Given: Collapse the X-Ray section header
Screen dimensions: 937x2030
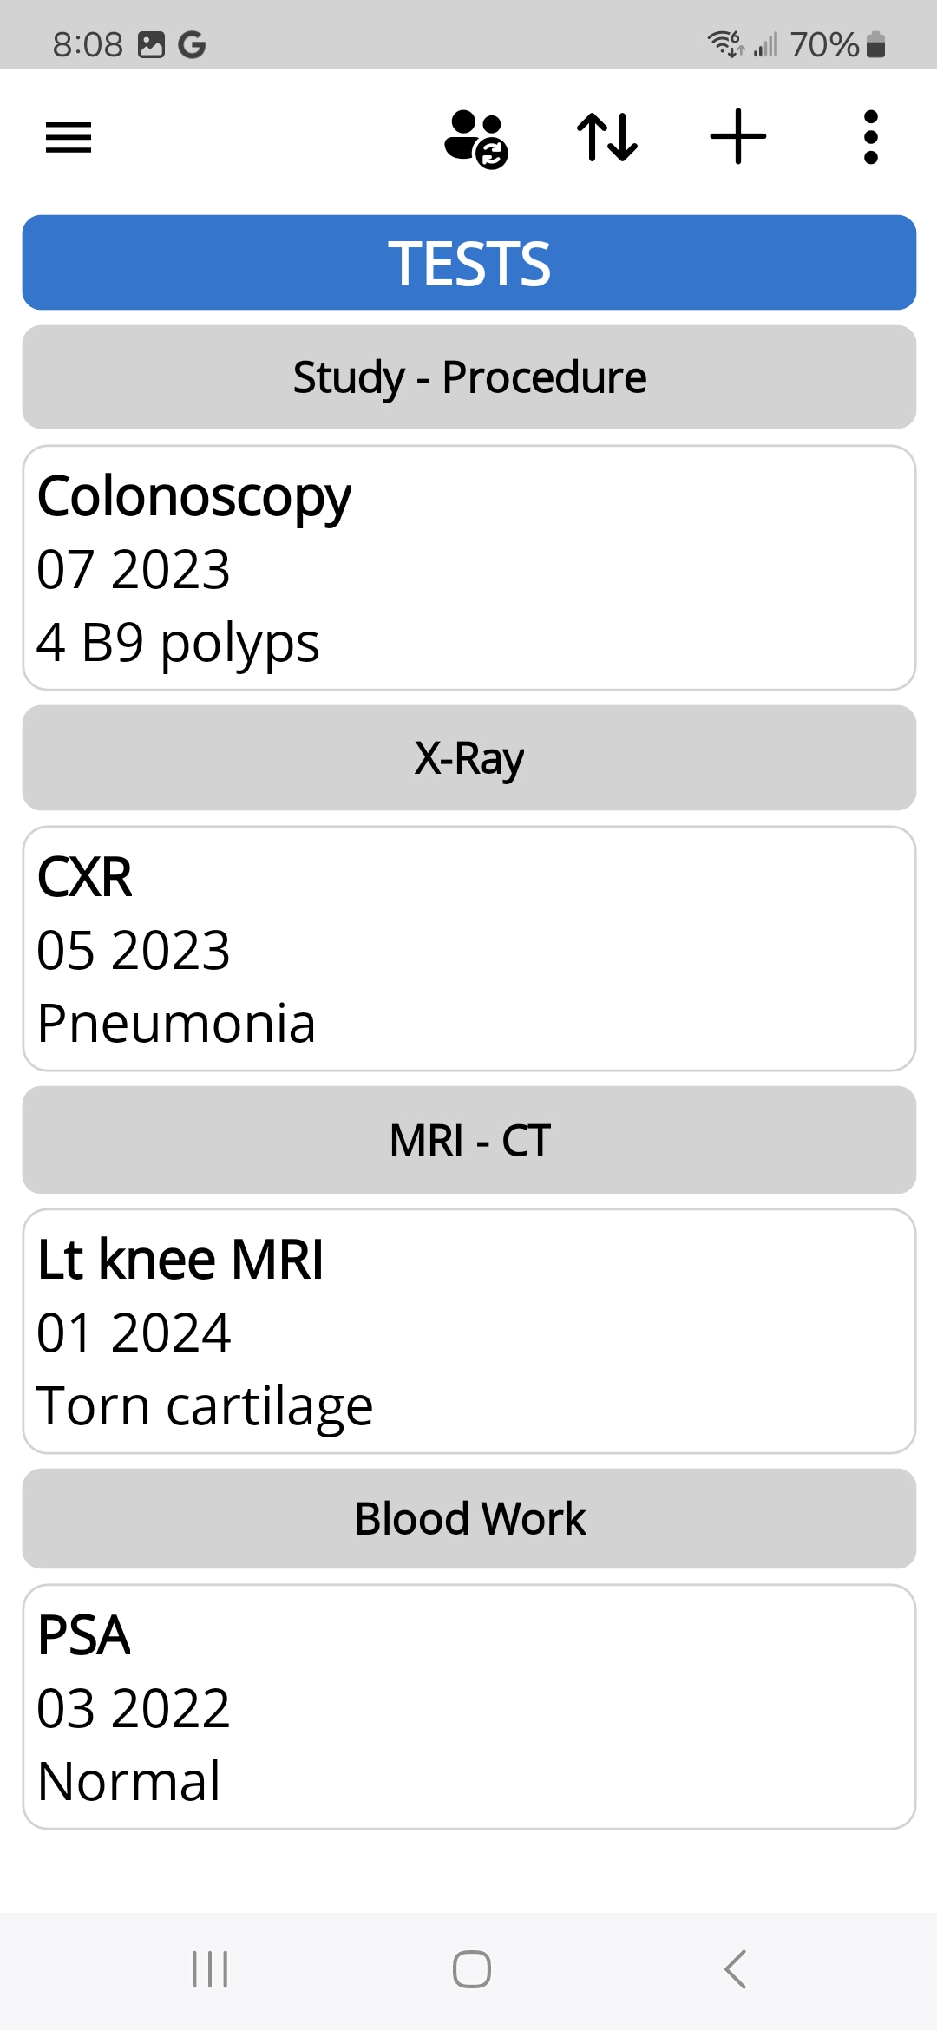Looking at the screenshot, I should click(x=468, y=758).
